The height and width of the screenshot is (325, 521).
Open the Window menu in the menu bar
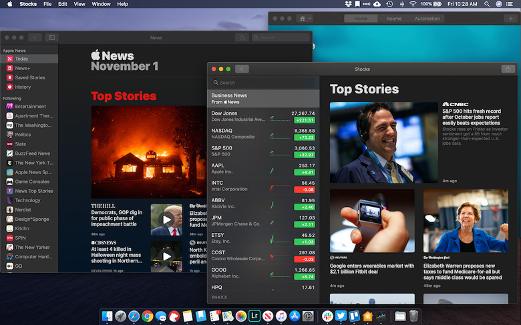101,4
